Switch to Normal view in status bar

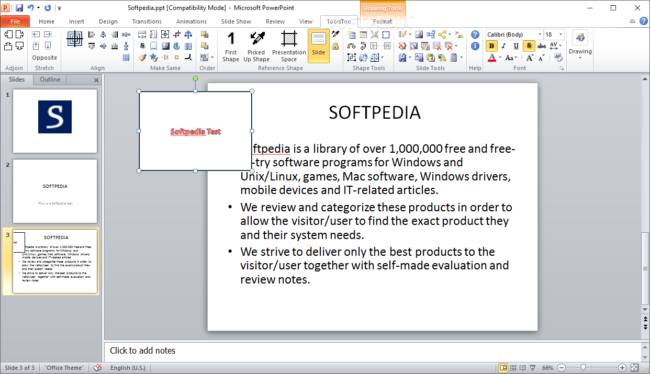(503, 368)
